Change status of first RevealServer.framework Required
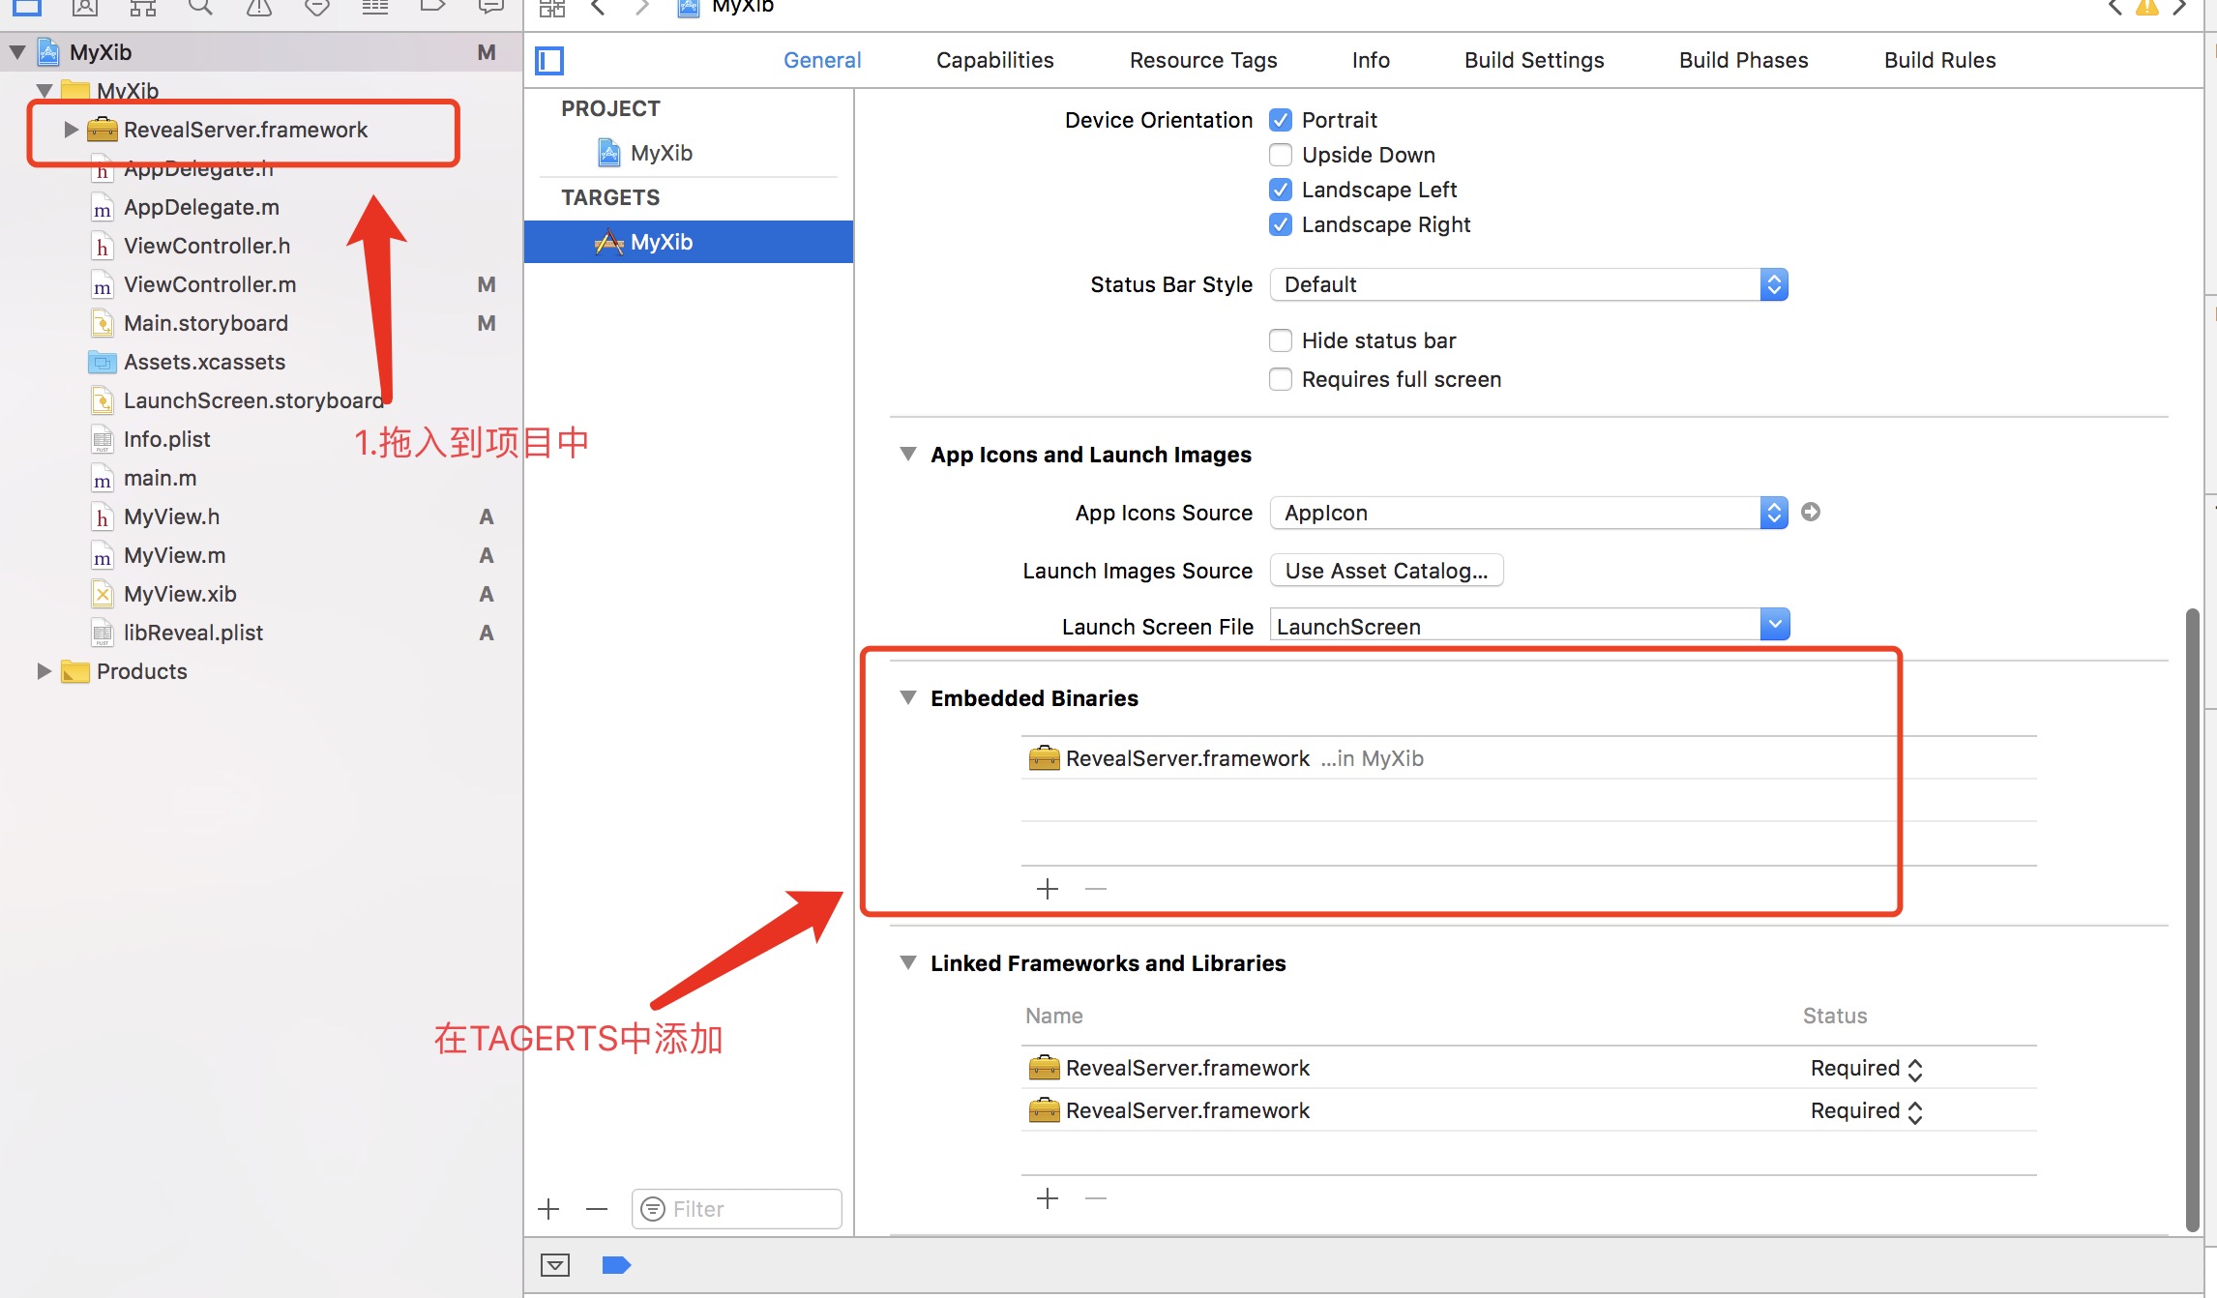Viewport: 2217px width, 1298px height. (x=1866, y=1068)
